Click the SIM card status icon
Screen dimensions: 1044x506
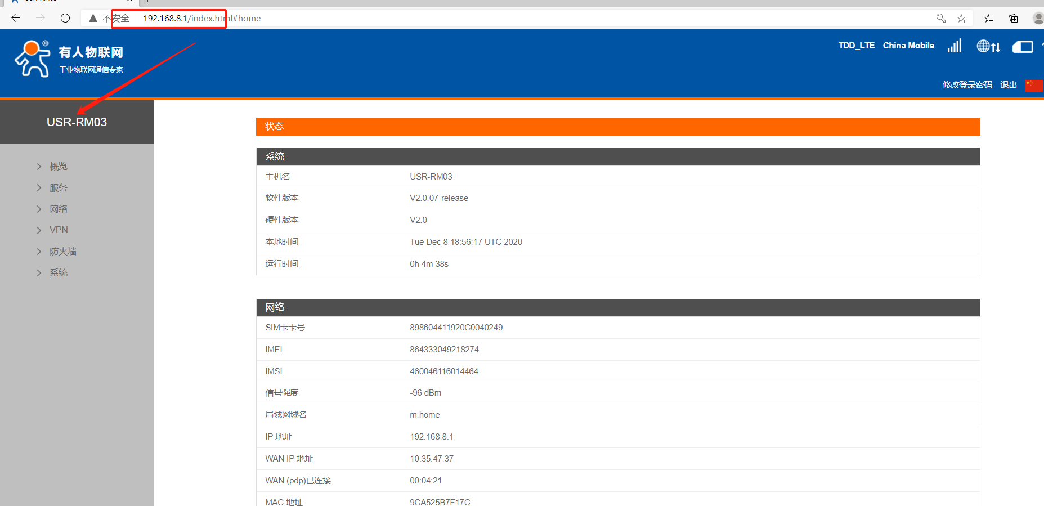(1023, 47)
